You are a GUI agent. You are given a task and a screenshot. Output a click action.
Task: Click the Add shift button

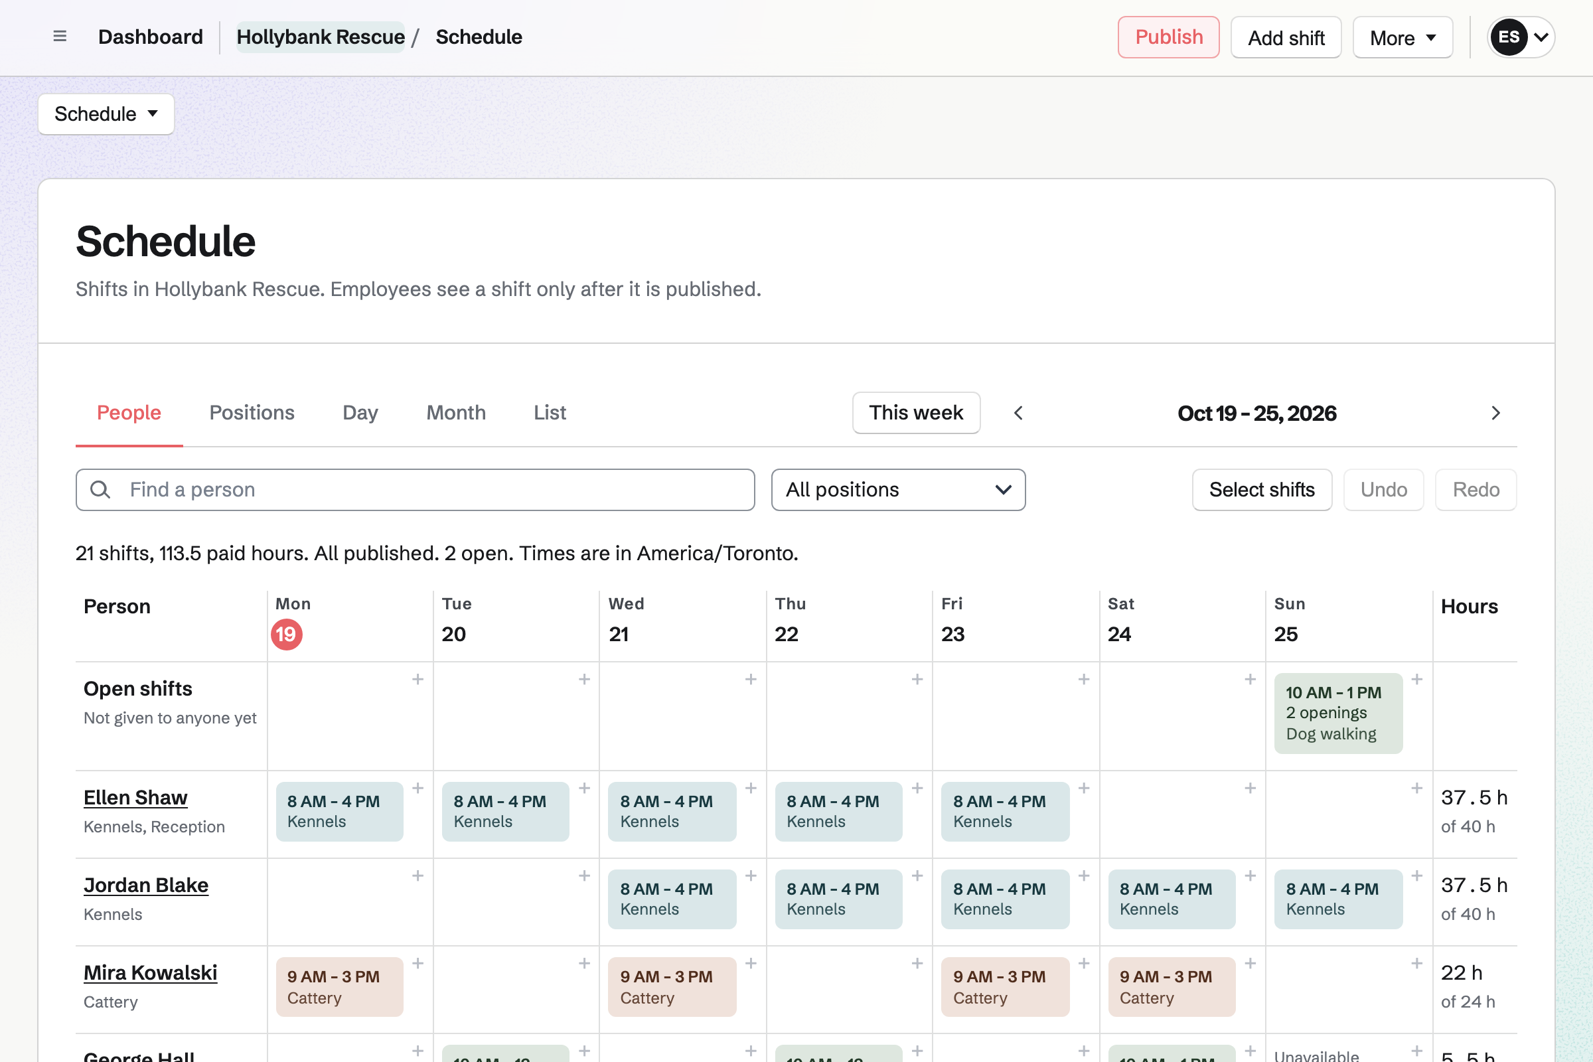click(x=1286, y=38)
